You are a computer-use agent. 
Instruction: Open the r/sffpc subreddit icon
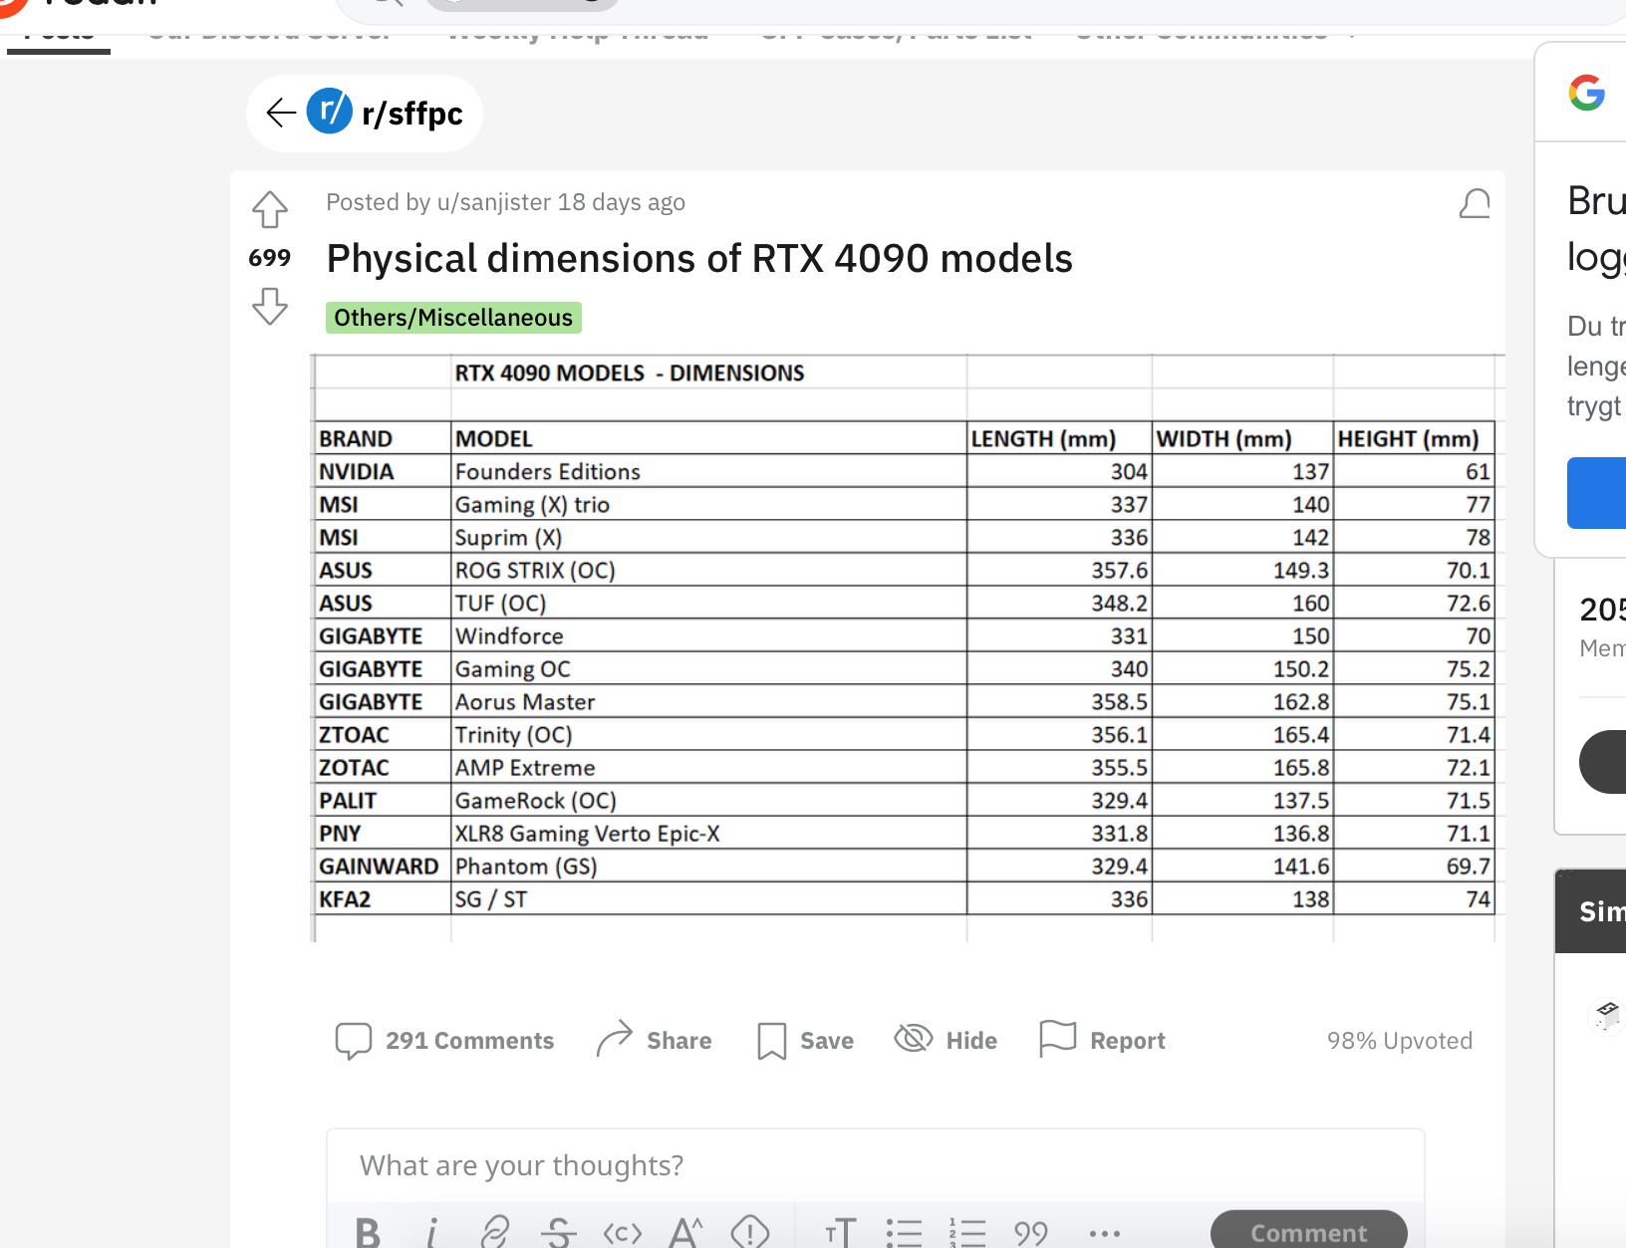click(x=330, y=112)
